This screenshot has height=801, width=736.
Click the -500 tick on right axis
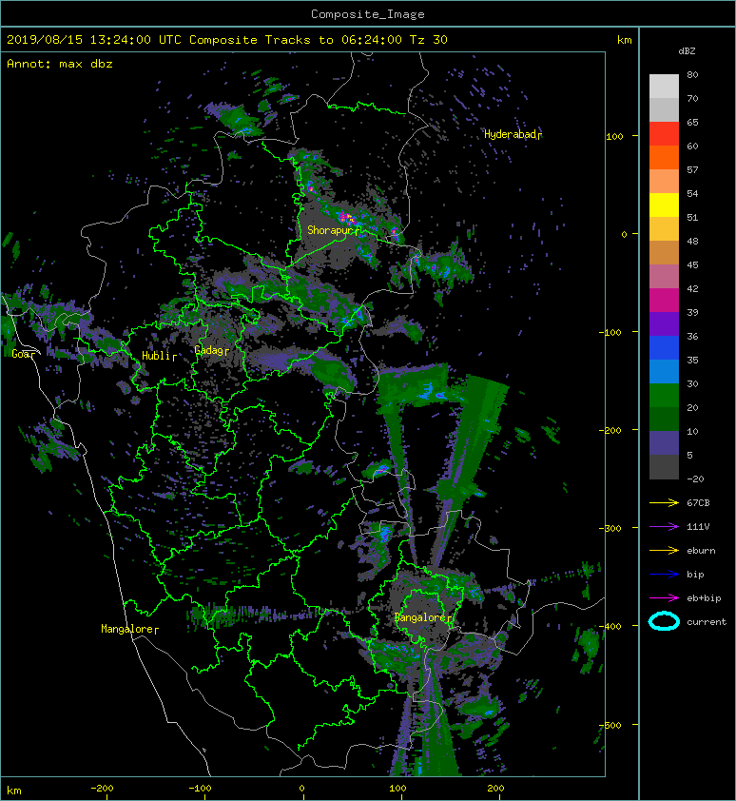click(x=610, y=726)
